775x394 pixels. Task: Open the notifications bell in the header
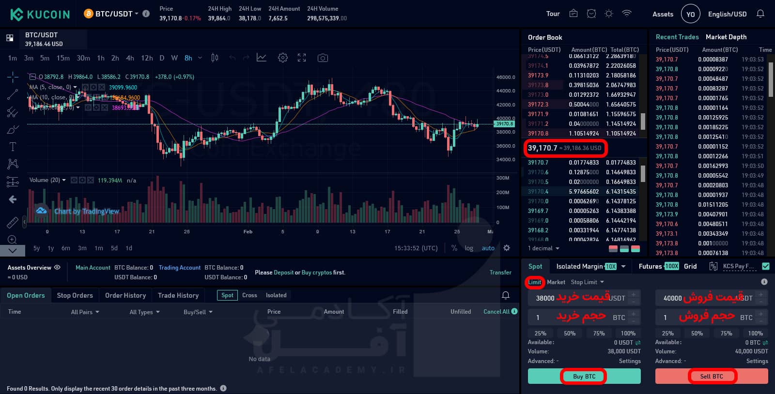click(x=760, y=14)
